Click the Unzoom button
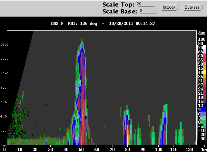 point(169,7)
